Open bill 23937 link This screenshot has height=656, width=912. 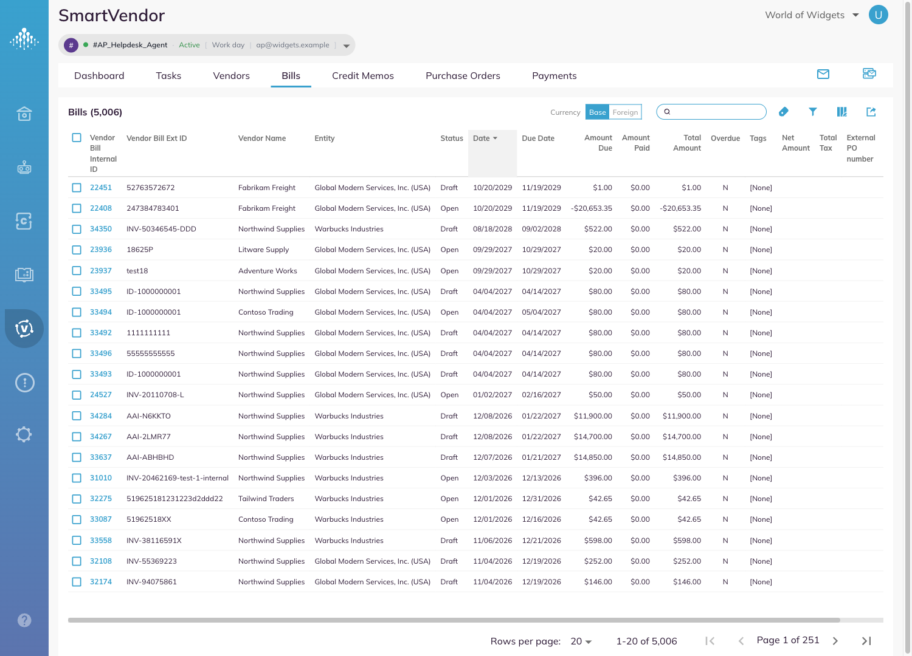tap(101, 271)
